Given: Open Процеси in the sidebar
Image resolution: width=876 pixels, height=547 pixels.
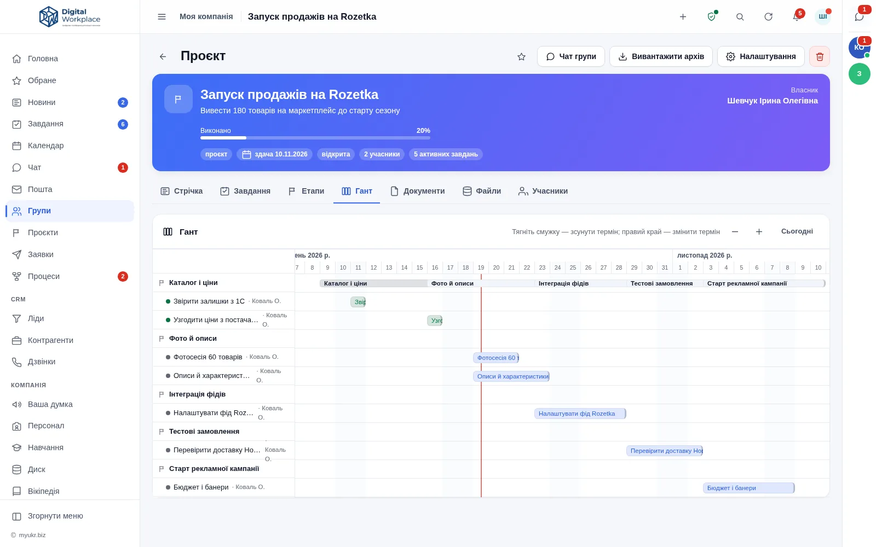Looking at the screenshot, I should [70, 276].
